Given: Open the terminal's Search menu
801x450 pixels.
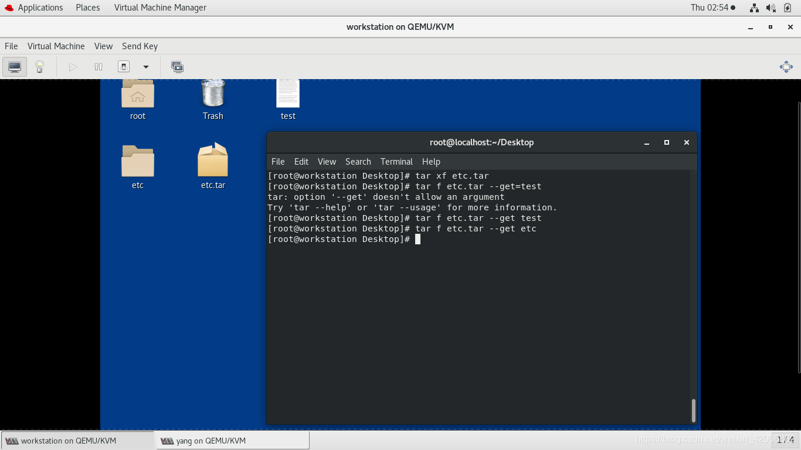Looking at the screenshot, I should 358,162.
